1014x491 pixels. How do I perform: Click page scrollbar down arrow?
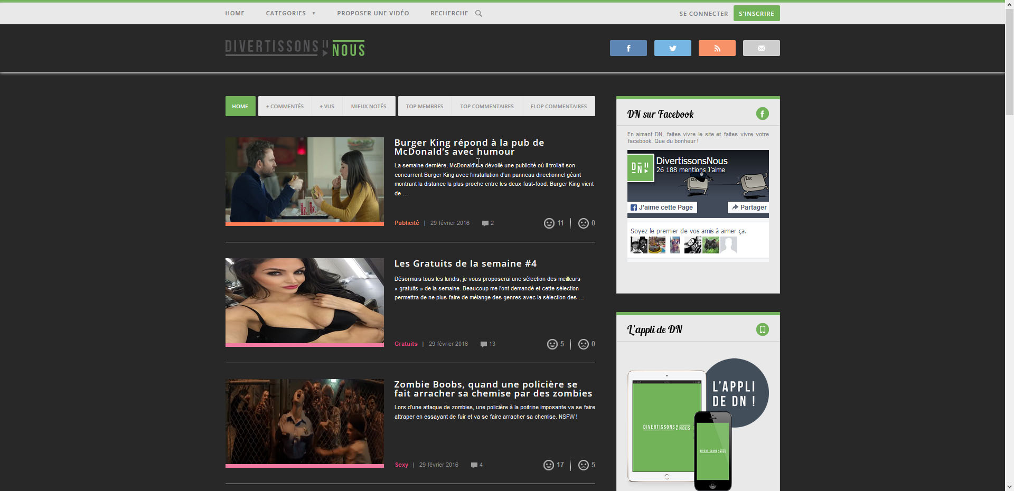1009,486
